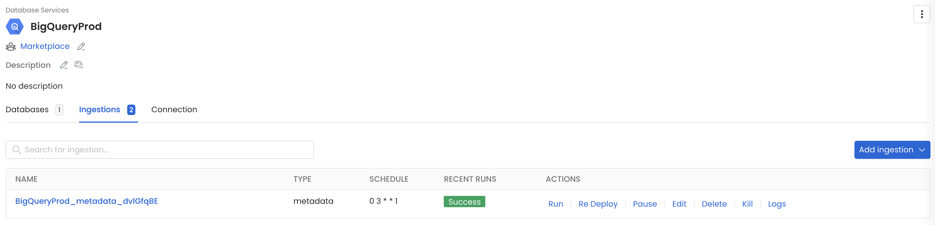The width and height of the screenshot is (935, 225).
Task: Open BigQueryProd_metadata_dvlGfqBE ingestion link
Action: point(86,201)
